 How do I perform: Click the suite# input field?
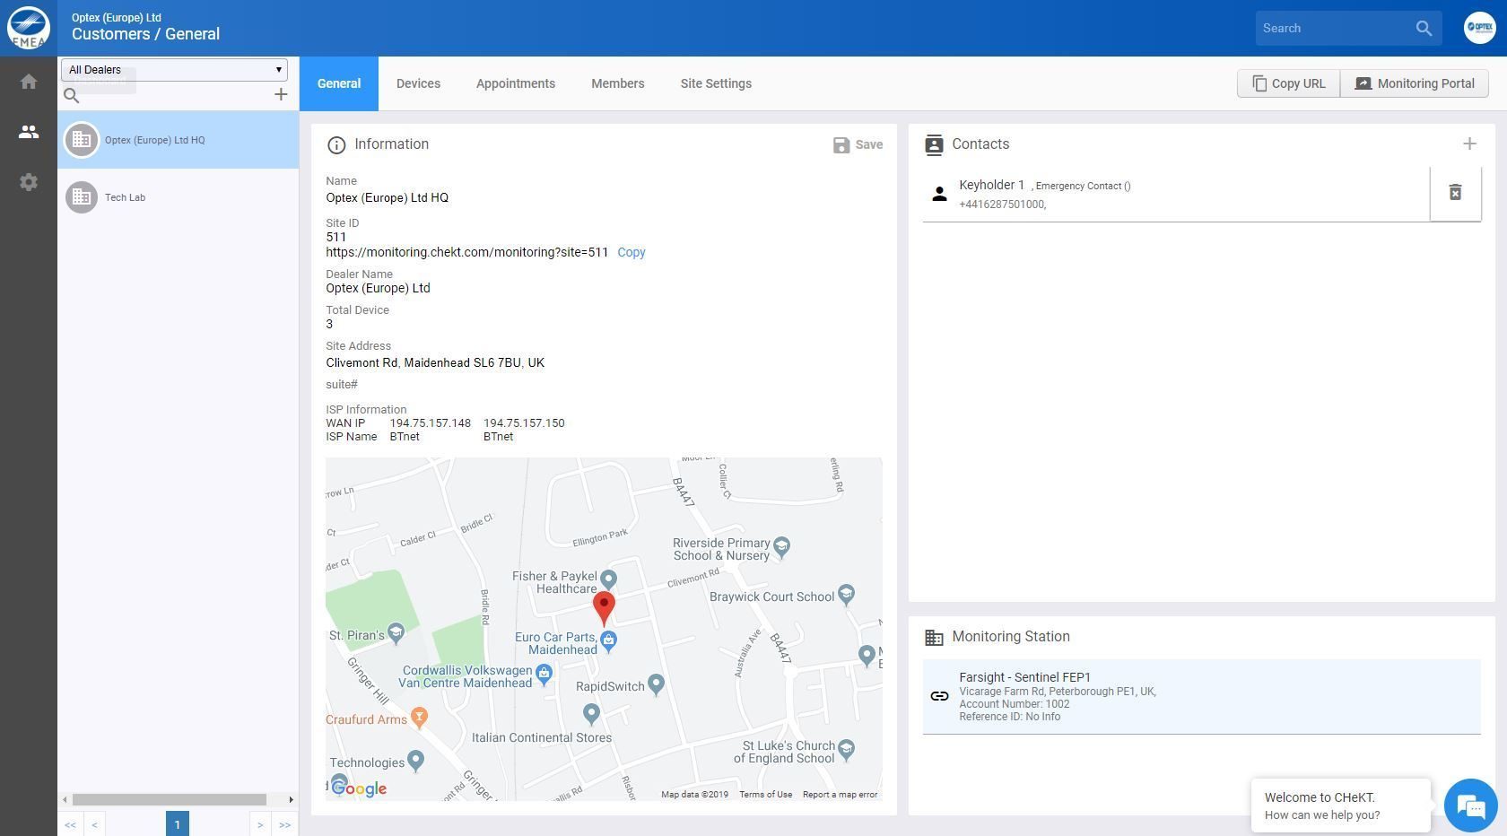click(x=604, y=384)
